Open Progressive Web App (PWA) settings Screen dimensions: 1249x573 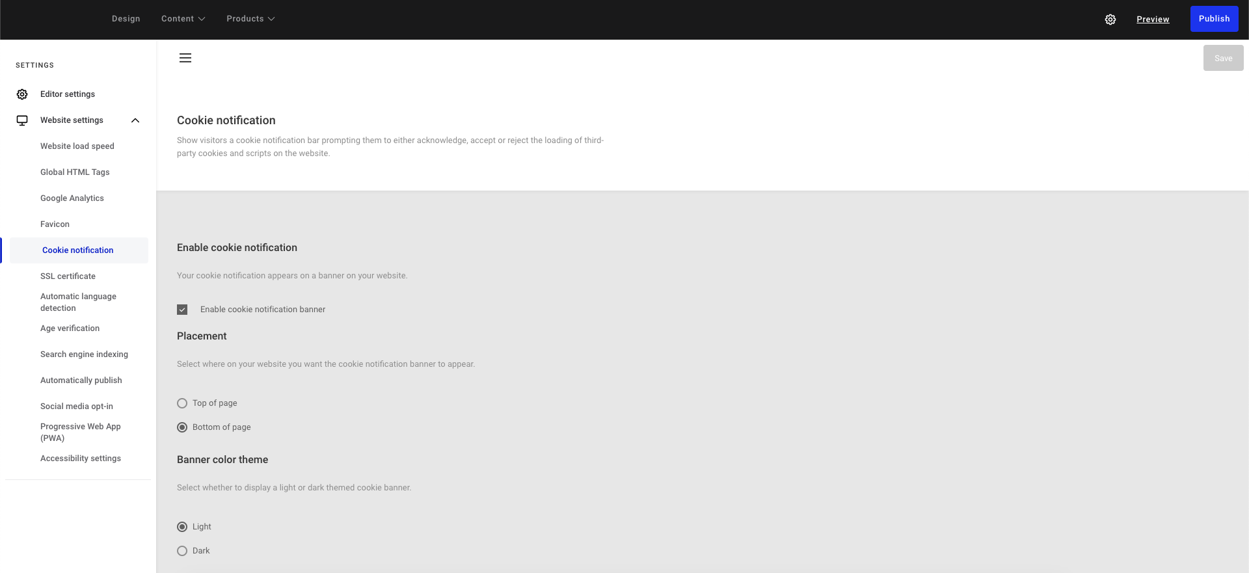pyautogui.click(x=81, y=433)
